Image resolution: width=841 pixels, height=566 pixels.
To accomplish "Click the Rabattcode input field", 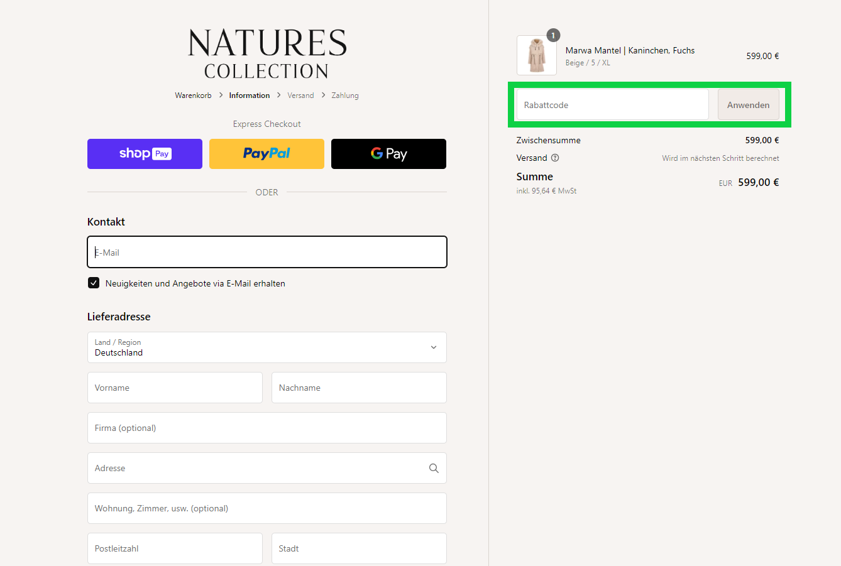I will point(612,105).
